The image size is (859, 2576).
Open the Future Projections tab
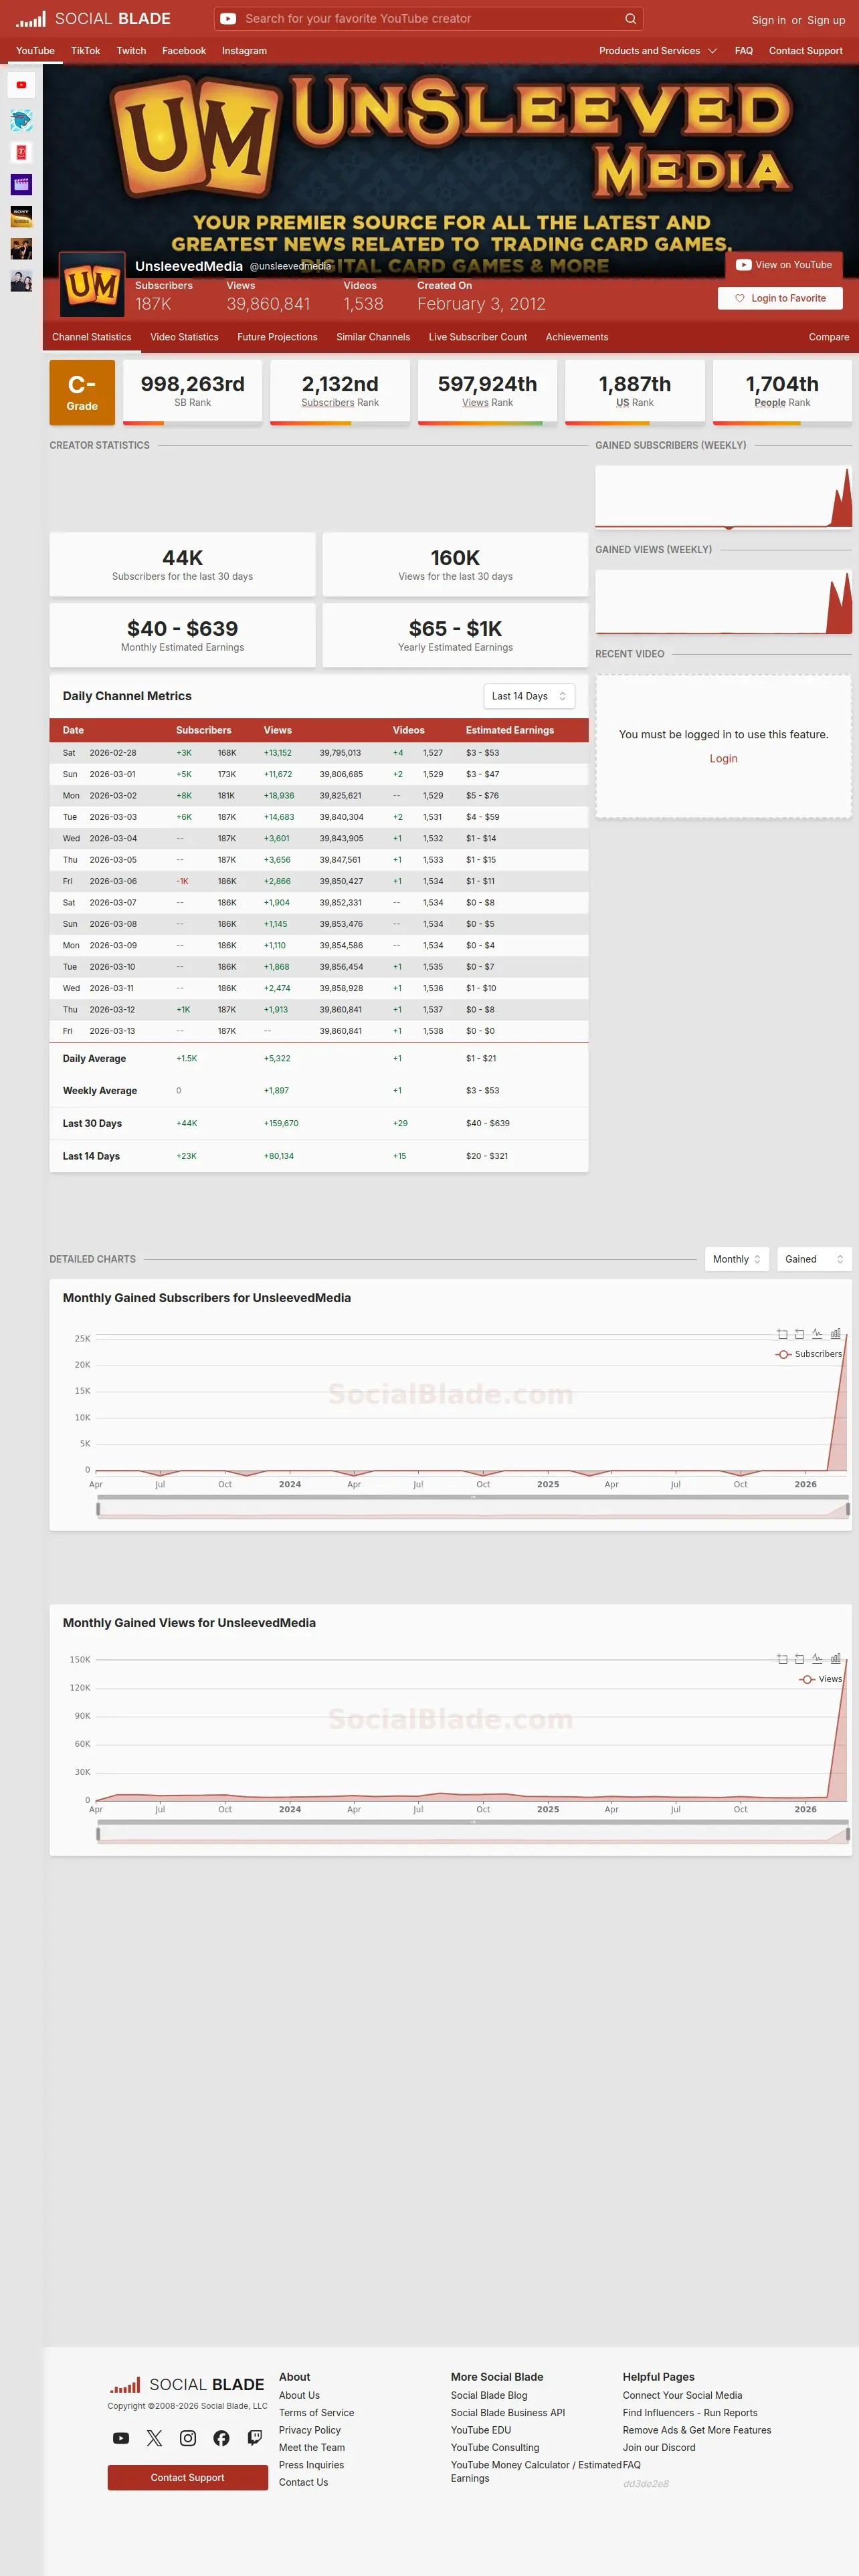click(277, 337)
